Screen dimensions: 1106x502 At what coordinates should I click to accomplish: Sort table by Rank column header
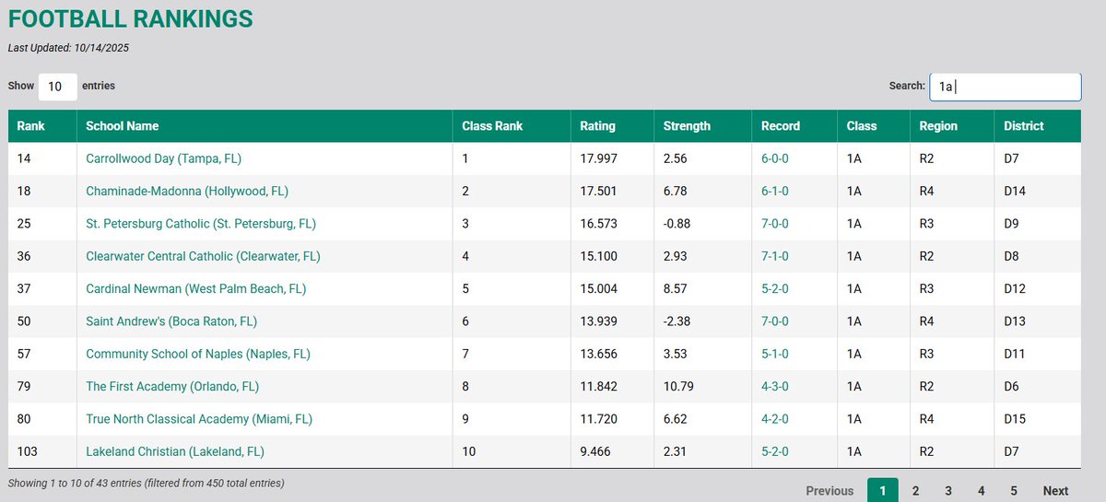pos(42,126)
